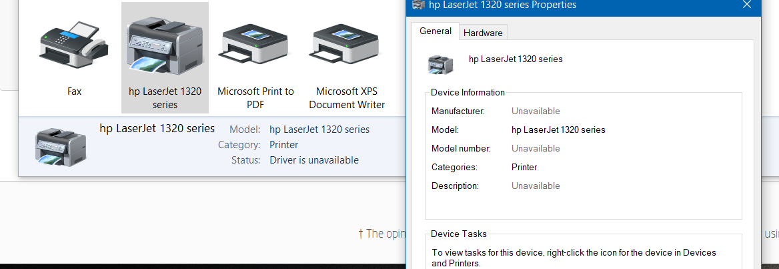The image size is (779, 269).
Task: Click the Model value in Device Information
Action: 558,129
